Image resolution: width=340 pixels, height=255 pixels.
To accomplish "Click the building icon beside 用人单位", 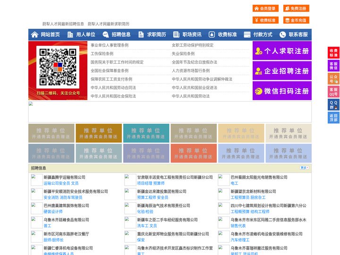I will 70,34.
